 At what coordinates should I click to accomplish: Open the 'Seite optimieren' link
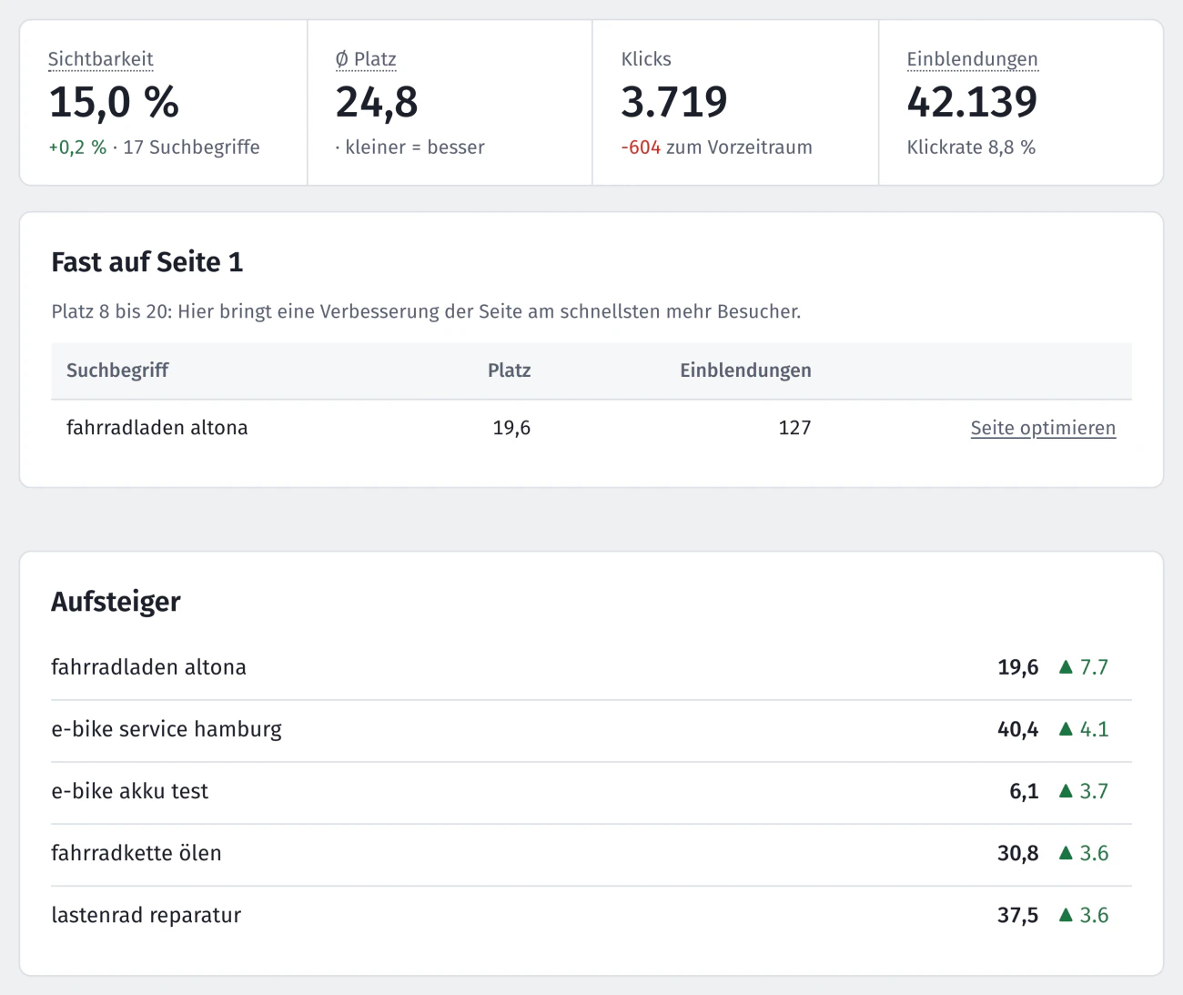pyautogui.click(x=1043, y=428)
